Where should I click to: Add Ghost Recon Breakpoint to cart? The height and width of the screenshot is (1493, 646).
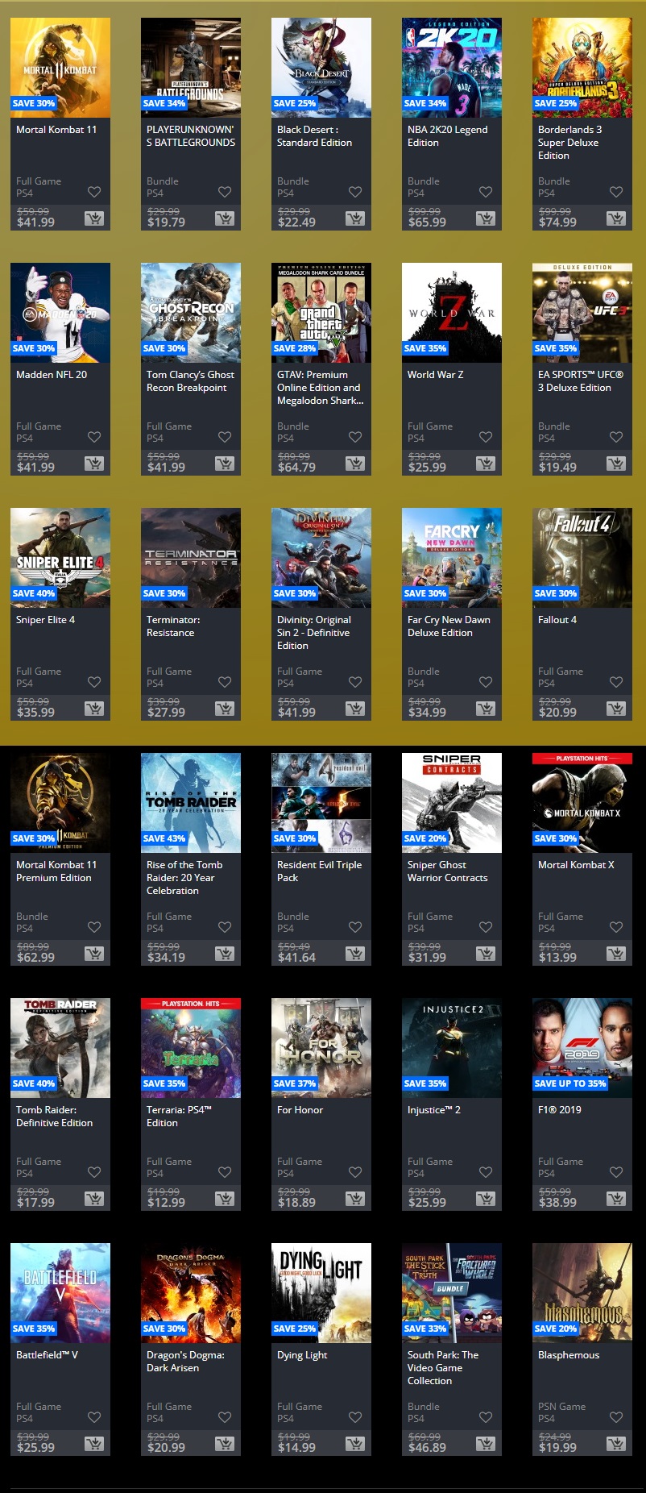[x=225, y=464]
